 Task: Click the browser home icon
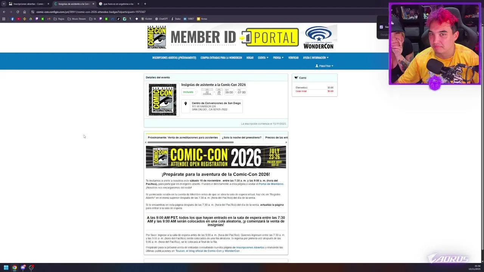click(25, 12)
